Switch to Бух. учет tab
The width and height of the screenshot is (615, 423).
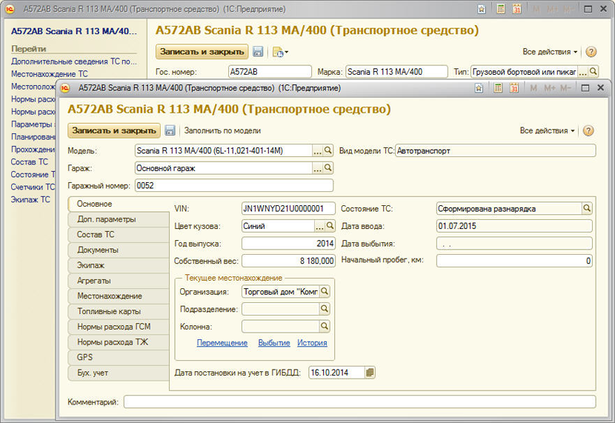point(119,373)
